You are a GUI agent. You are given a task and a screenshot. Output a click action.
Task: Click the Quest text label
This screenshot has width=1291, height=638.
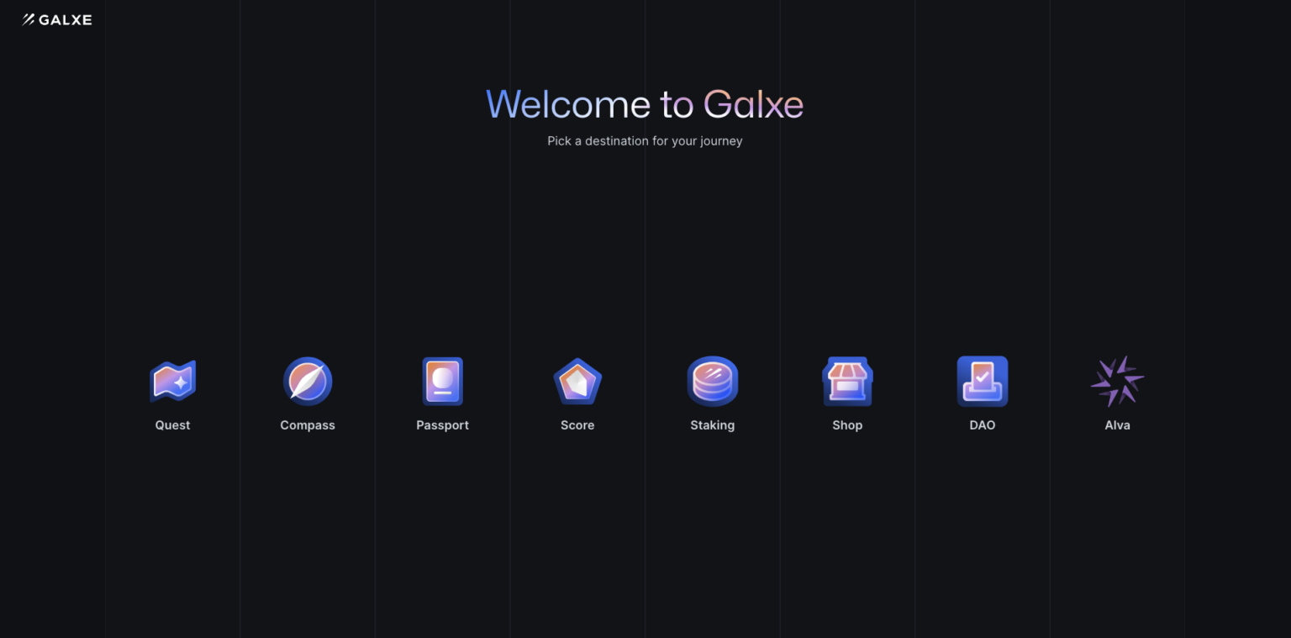coord(172,424)
